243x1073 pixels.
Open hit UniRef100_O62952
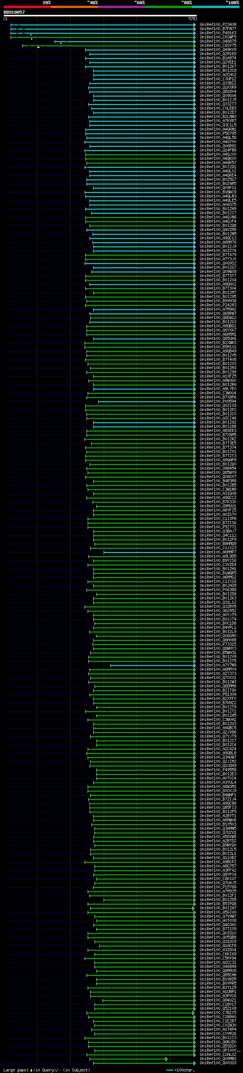(218, 611)
